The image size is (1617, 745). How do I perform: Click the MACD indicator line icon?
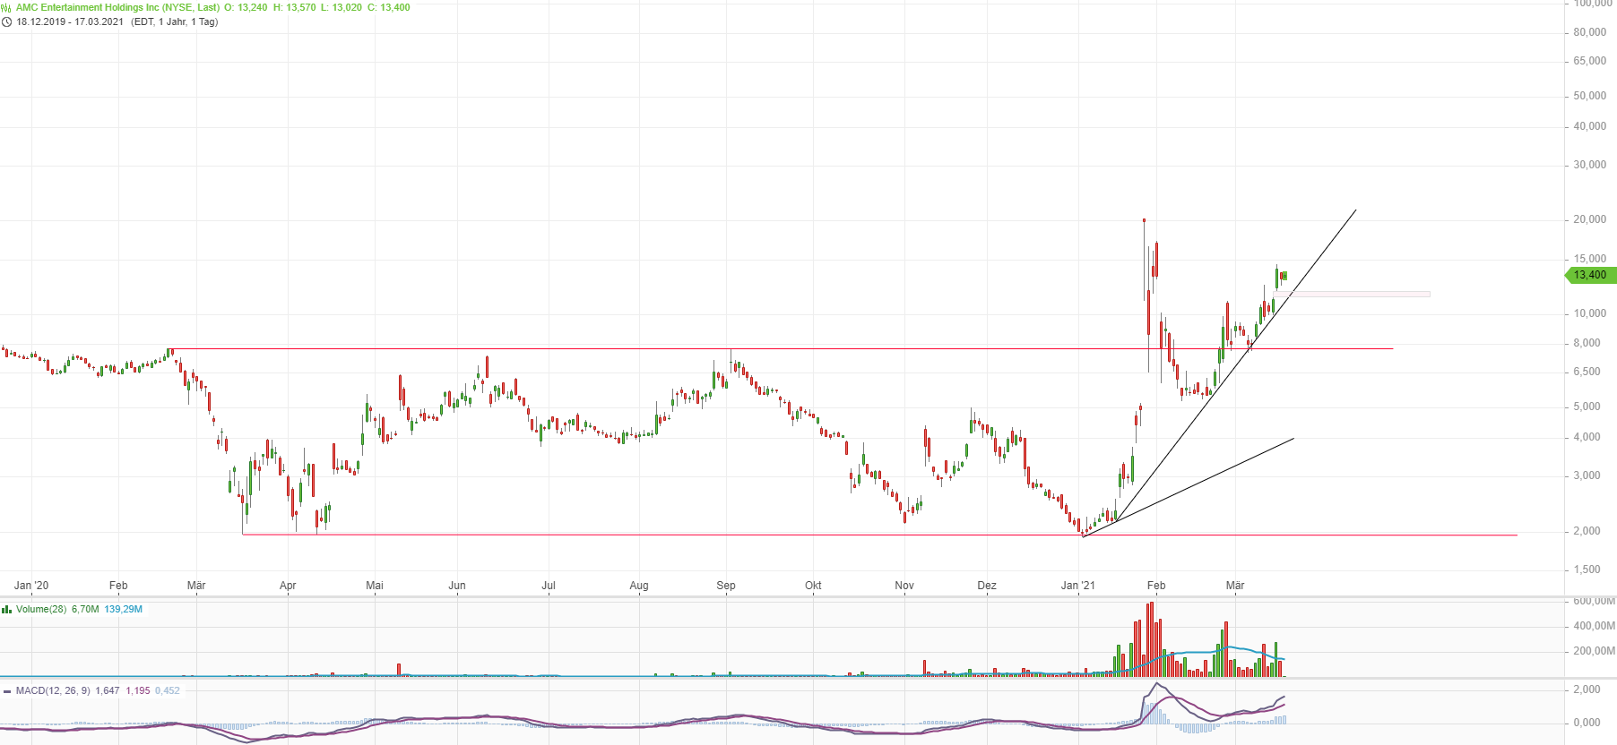[x=7, y=690]
